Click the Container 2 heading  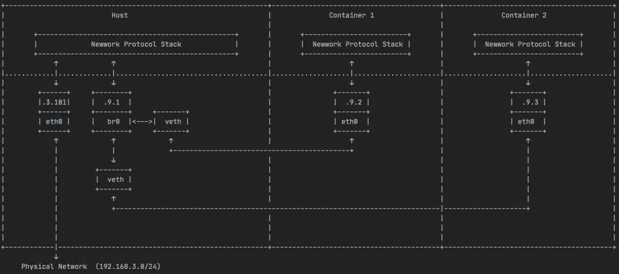point(524,15)
